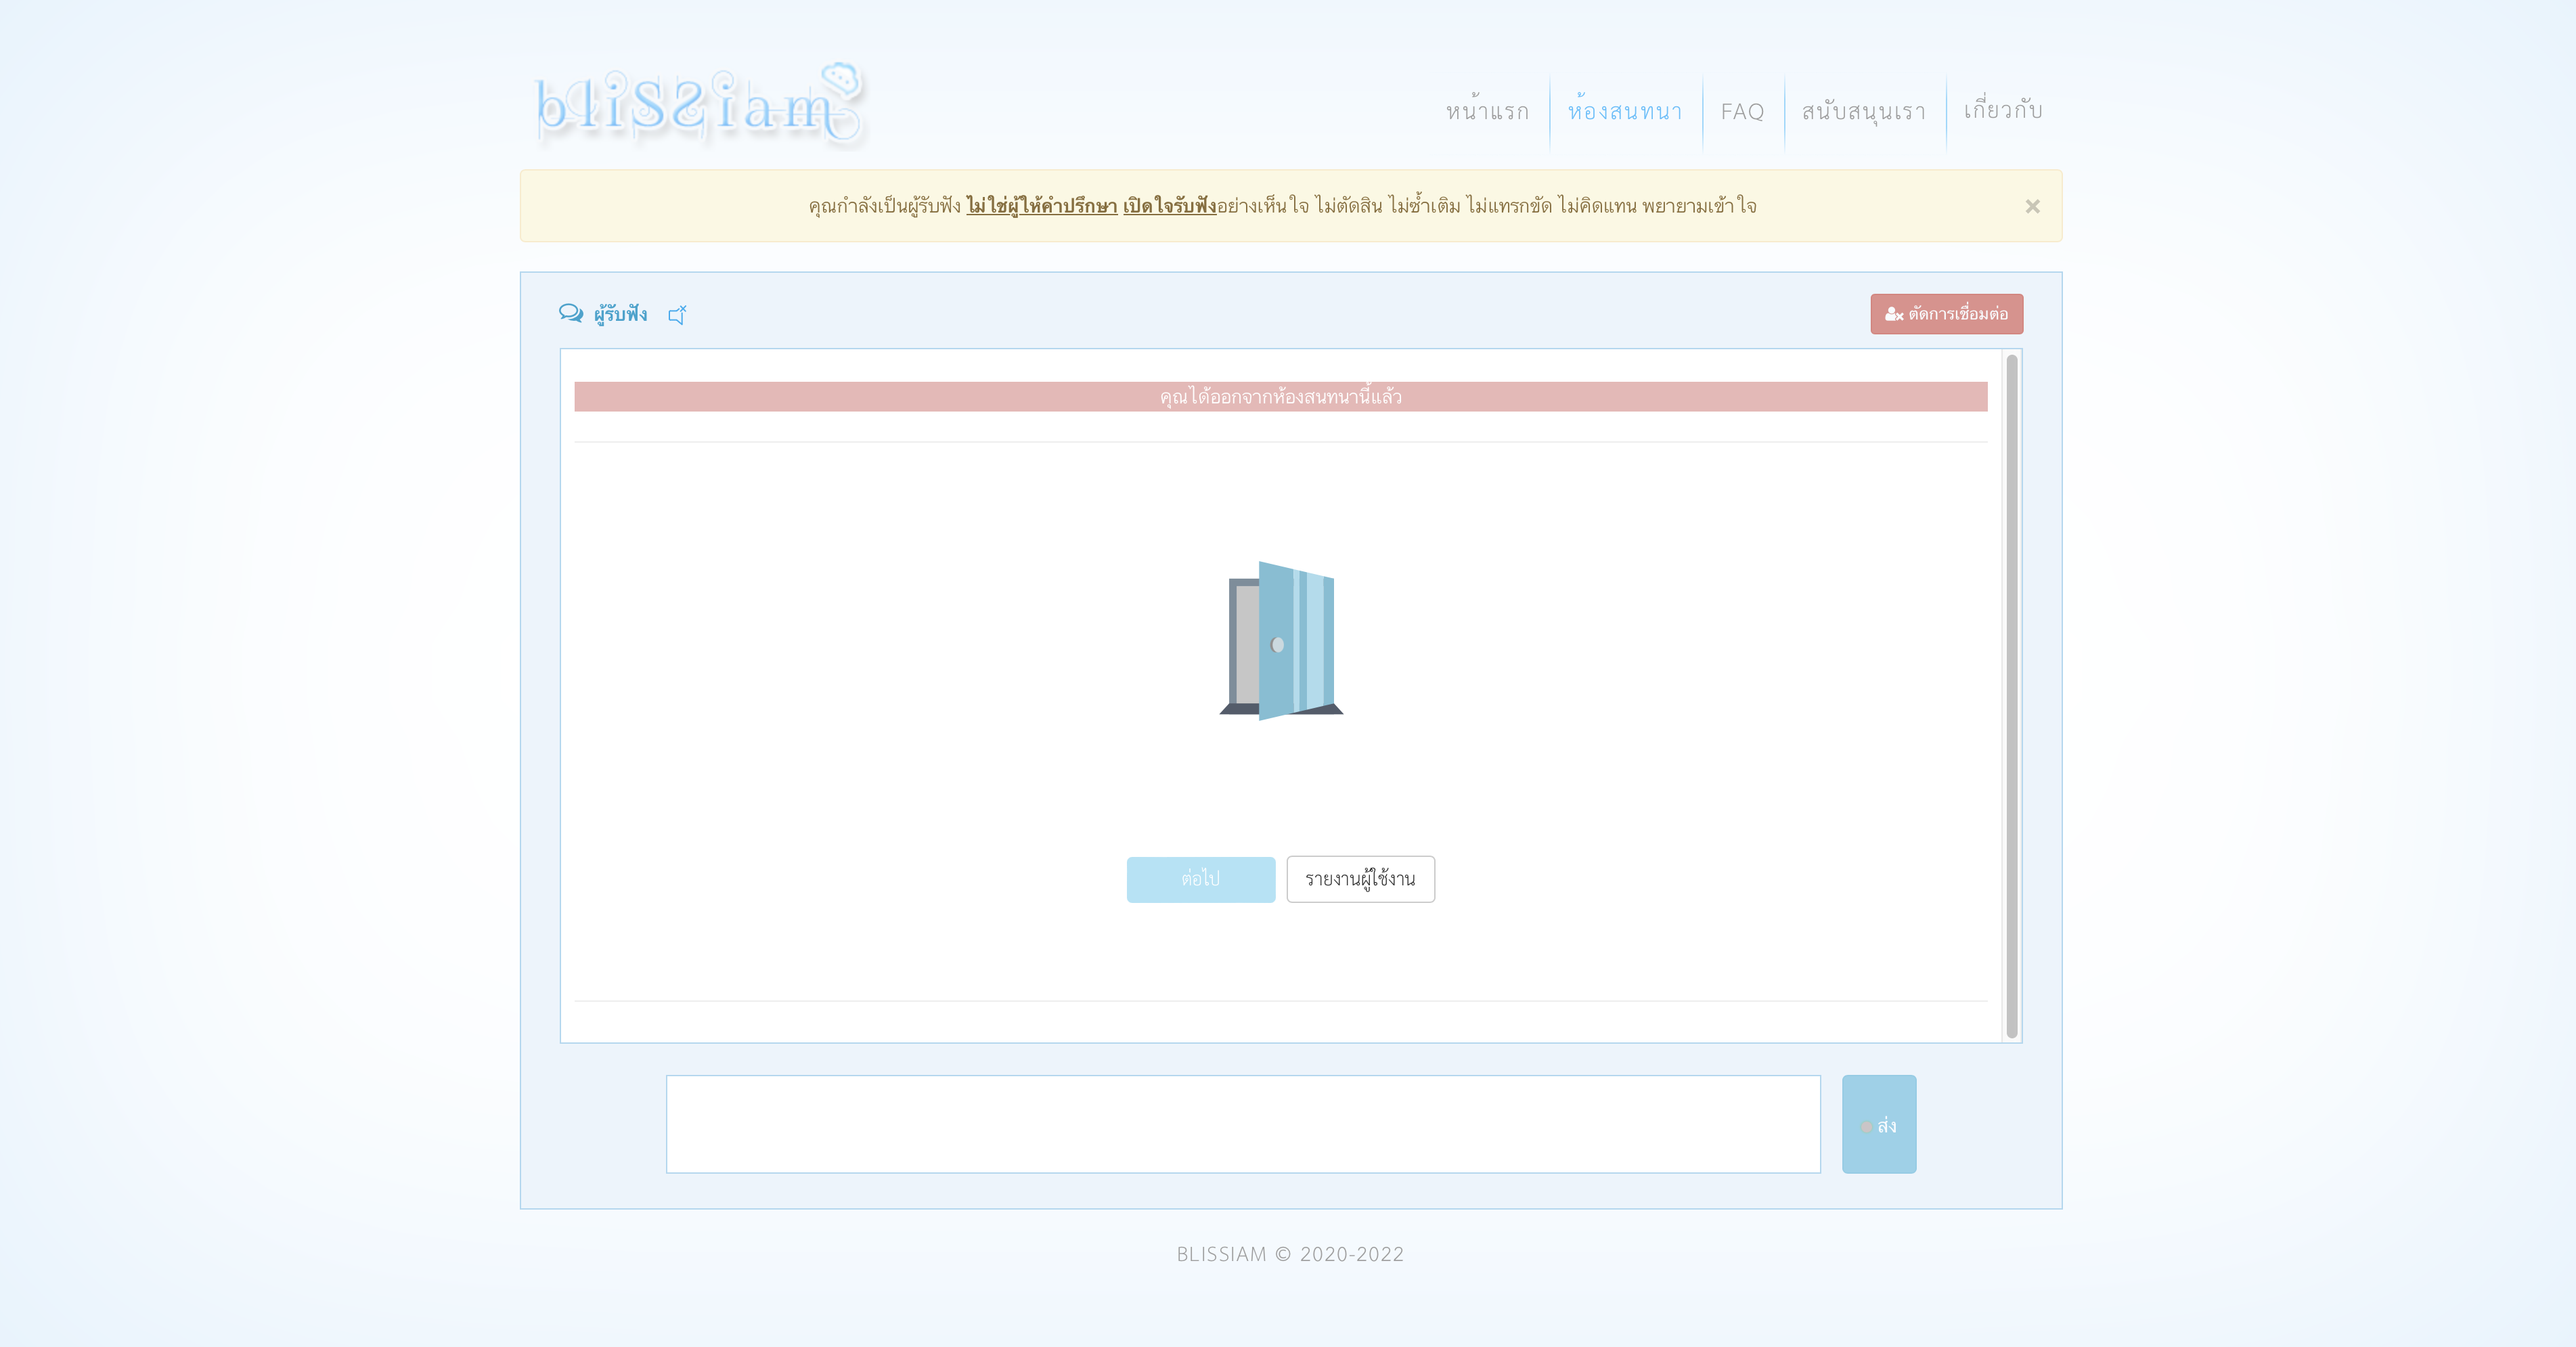Click the ผู้รับฟัง listener label
Viewport: 2576px width, 1347px height.
(x=620, y=314)
